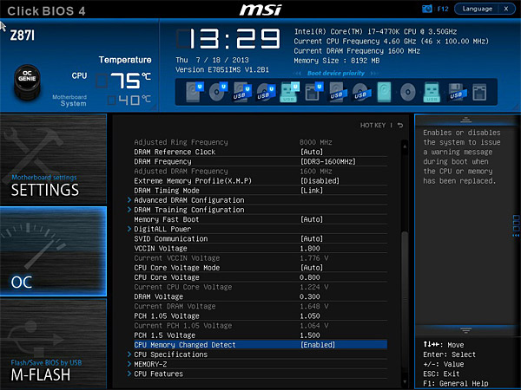Close BIOS with the X button
521x390 pixels.
click(x=506, y=9)
